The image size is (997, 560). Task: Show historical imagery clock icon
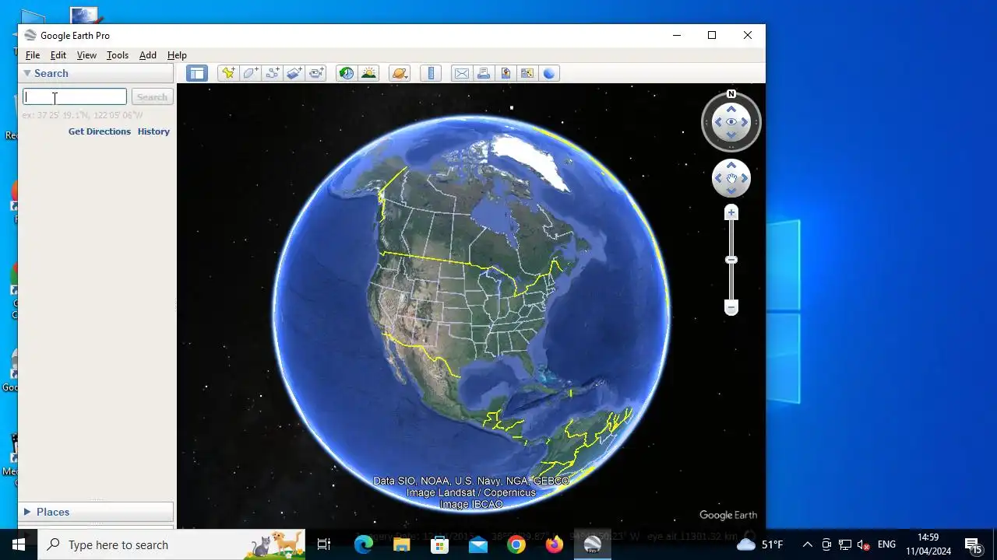[347, 73]
